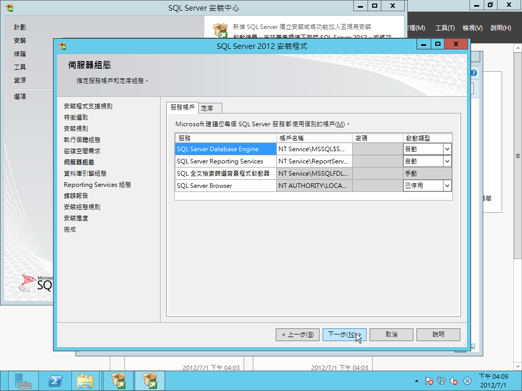Click Reporting Services 組態 step in sidebar

pos(97,184)
